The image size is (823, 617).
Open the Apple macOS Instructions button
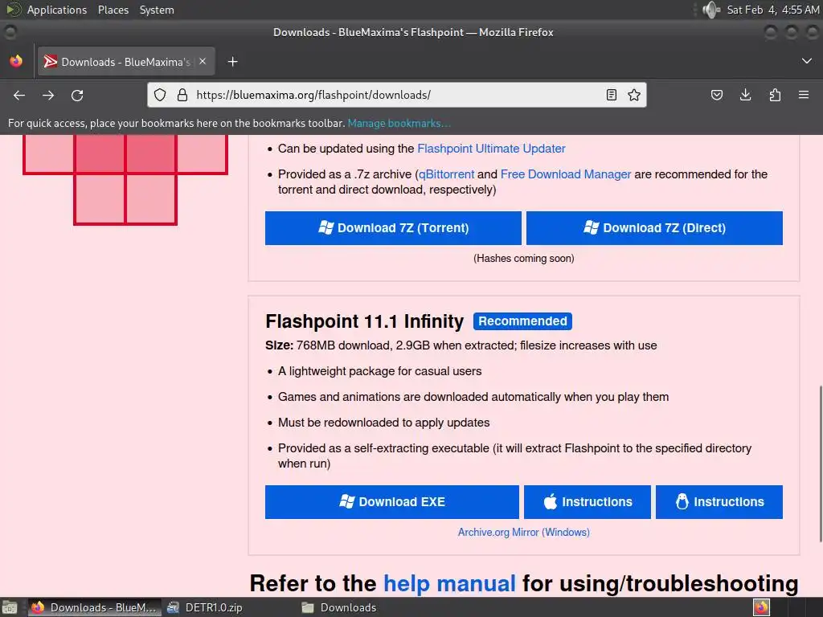[x=588, y=502]
